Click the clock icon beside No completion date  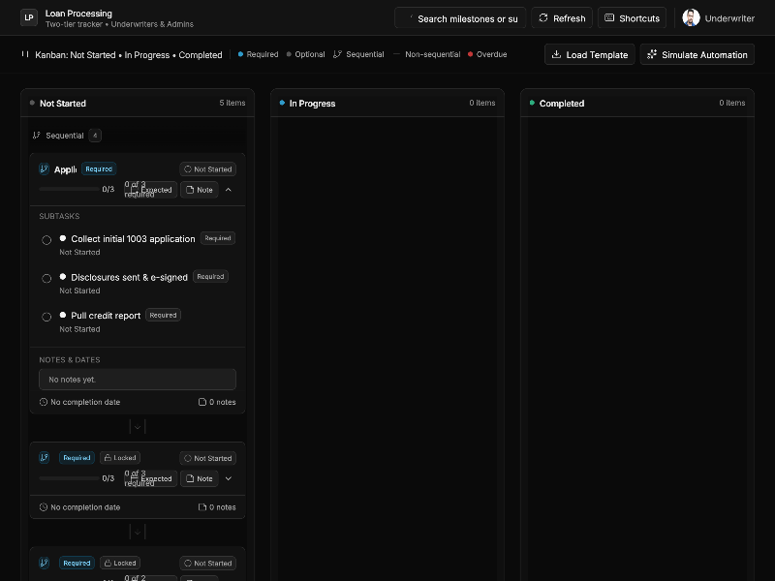[43, 402]
